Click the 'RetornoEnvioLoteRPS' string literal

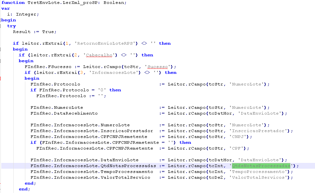[x=105, y=43]
